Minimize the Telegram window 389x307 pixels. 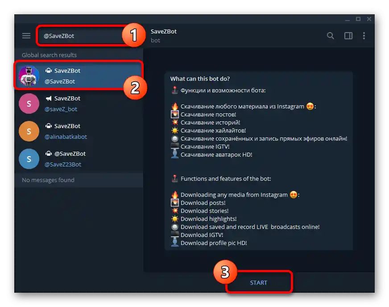pos(348,19)
